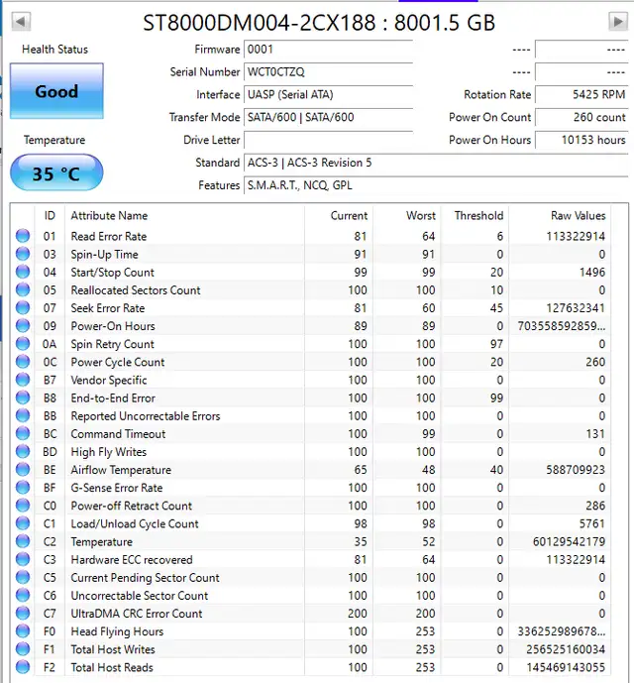Screen dimensions: 634x683
Task: Click raw value 286 for Power-off Retract
Action: click(x=595, y=506)
